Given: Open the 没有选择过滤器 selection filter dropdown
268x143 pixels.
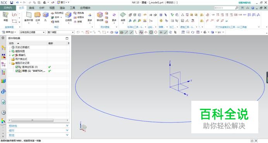Looking at the screenshot, I should (x=32, y=32).
